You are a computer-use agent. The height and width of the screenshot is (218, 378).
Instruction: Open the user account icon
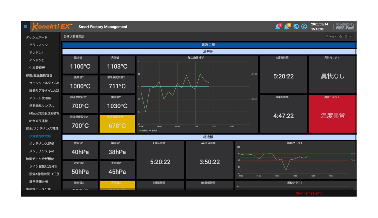pos(304,27)
